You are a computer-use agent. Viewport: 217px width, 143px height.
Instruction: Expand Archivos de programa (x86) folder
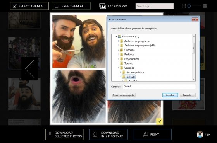[119, 46]
